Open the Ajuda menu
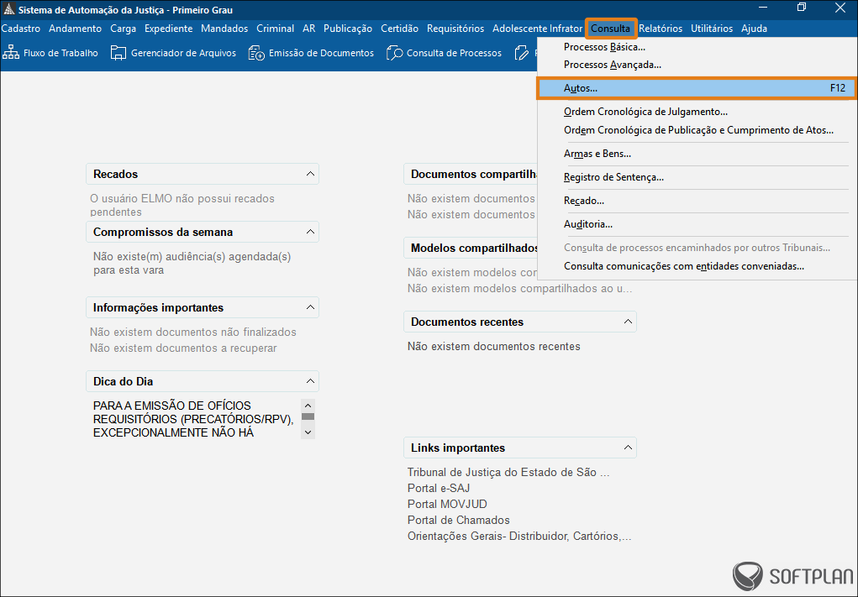The height and width of the screenshot is (597, 858). (x=754, y=29)
